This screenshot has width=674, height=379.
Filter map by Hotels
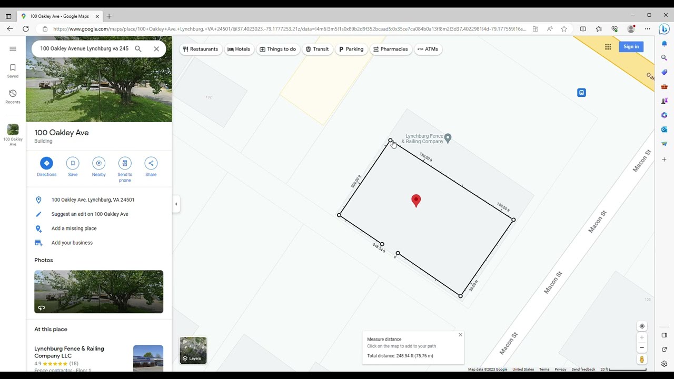(x=239, y=49)
